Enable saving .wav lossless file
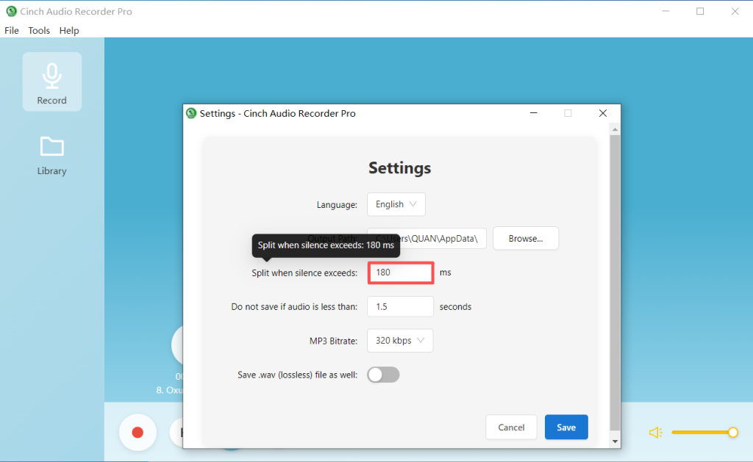The image size is (753, 462). (x=383, y=375)
